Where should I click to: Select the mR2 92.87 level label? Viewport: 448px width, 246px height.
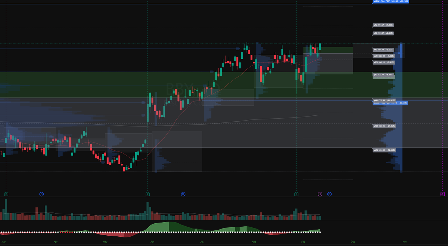click(x=383, y=33)
